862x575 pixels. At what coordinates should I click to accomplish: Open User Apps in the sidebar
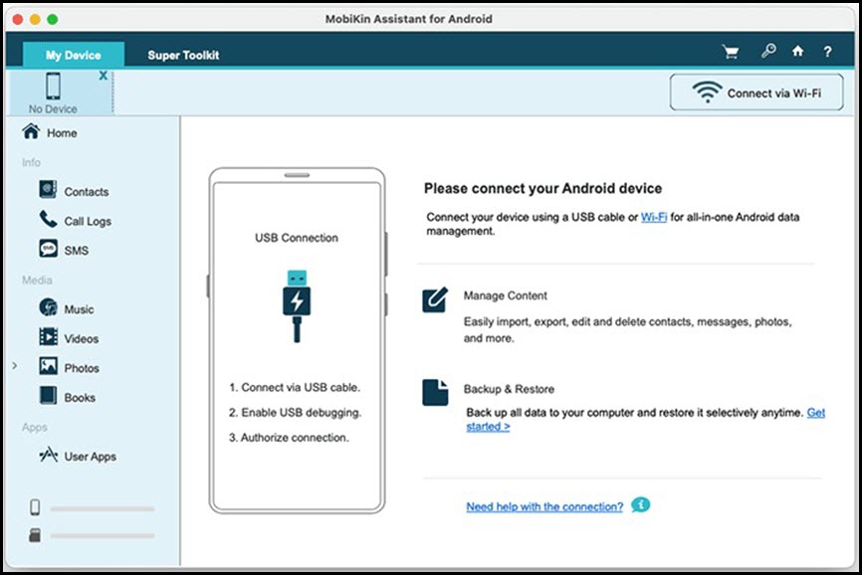93,456
